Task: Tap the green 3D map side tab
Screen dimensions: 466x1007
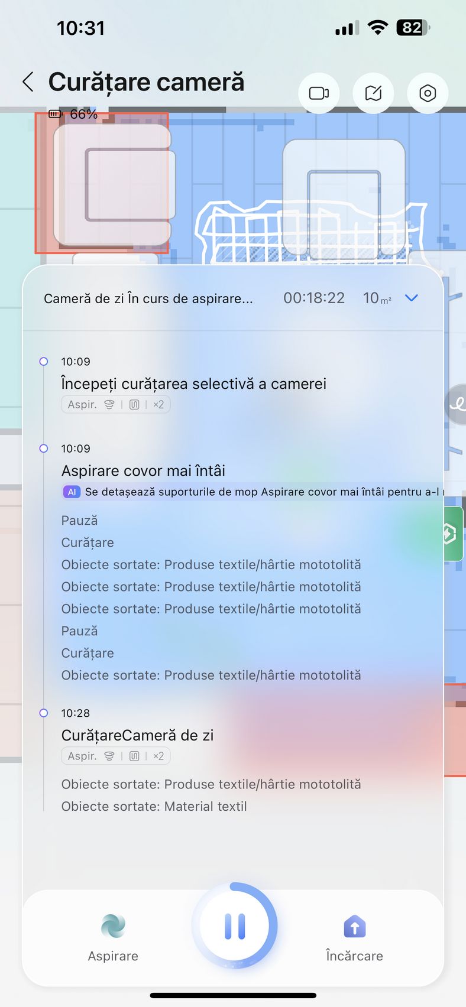Action: click(x=454, y=534)
